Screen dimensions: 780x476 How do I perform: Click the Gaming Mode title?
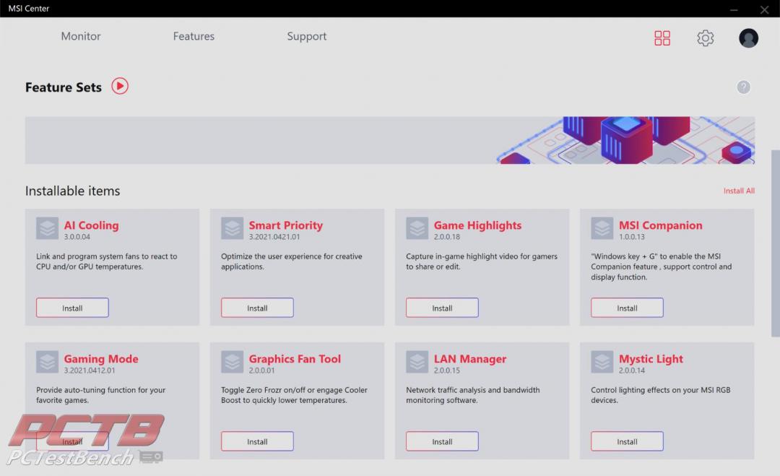[x=101, y=358]
